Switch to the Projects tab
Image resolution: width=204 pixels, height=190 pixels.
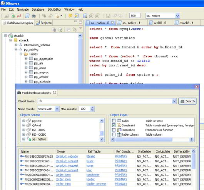44,23
